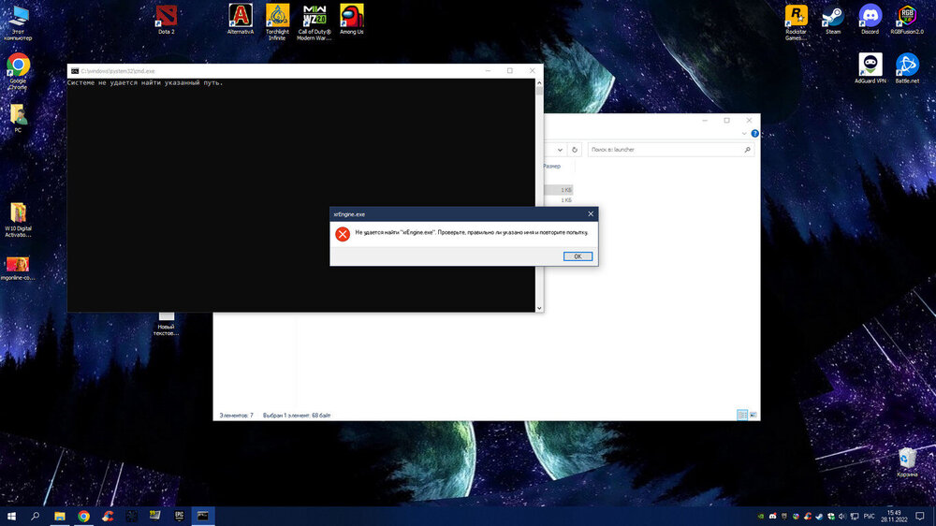This screenshot has height=526, width=936.
Task: Open network status tray icon
Action: point(855,517)
